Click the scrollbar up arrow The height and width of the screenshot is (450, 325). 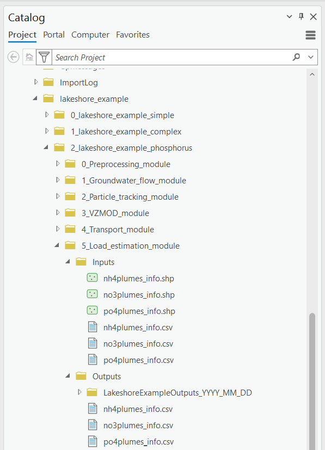point(312,75)
